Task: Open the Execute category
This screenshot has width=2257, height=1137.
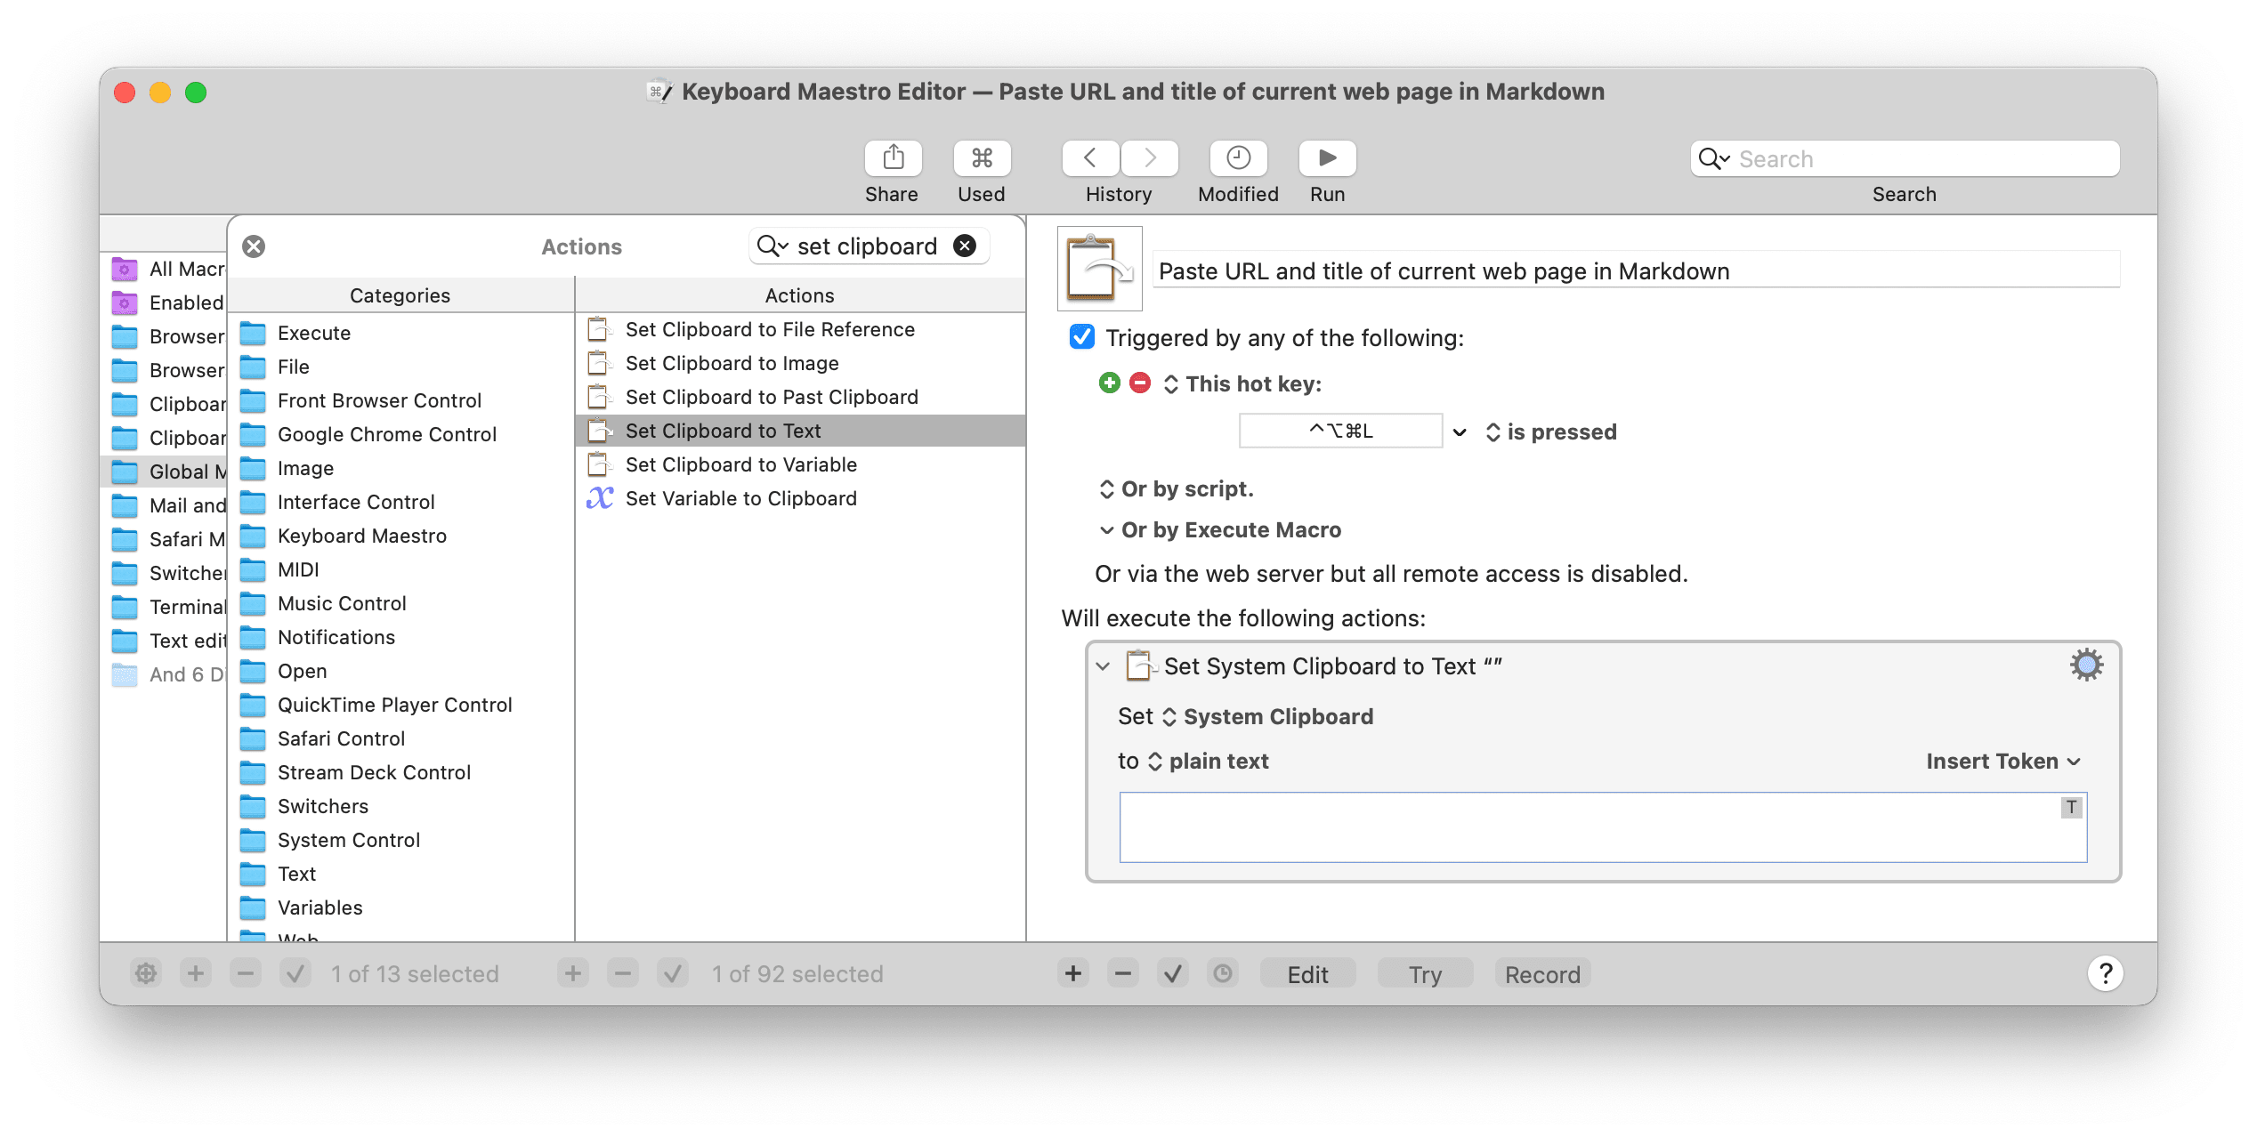Action: [401, 333]
